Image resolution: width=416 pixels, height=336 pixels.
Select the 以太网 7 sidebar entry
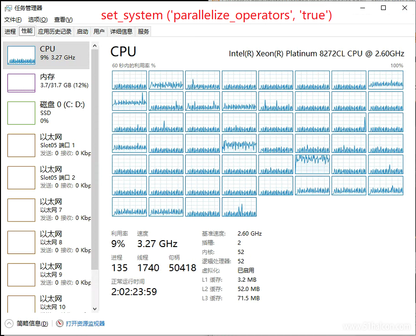[x=47, y=210]
